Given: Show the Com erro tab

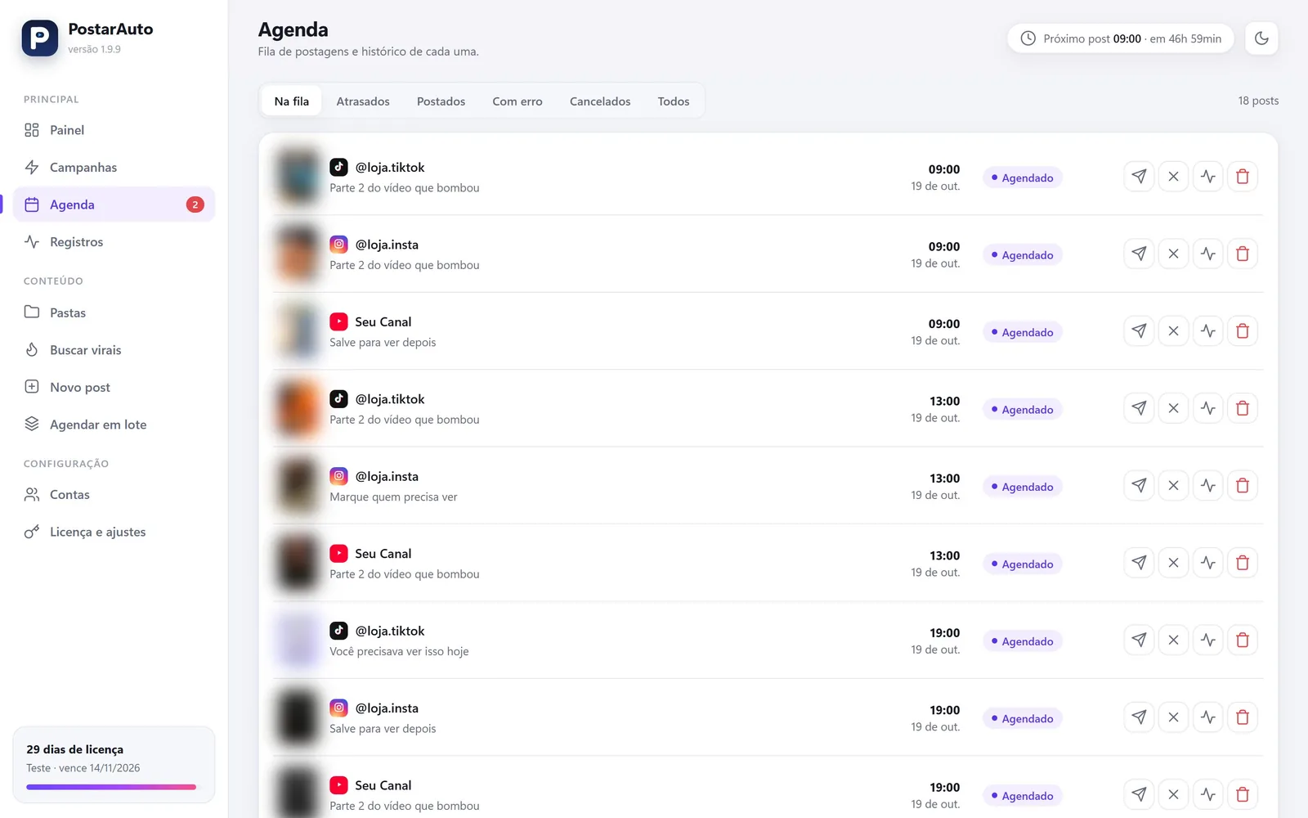Looking at the screenshot, I should tap(517, 101).
